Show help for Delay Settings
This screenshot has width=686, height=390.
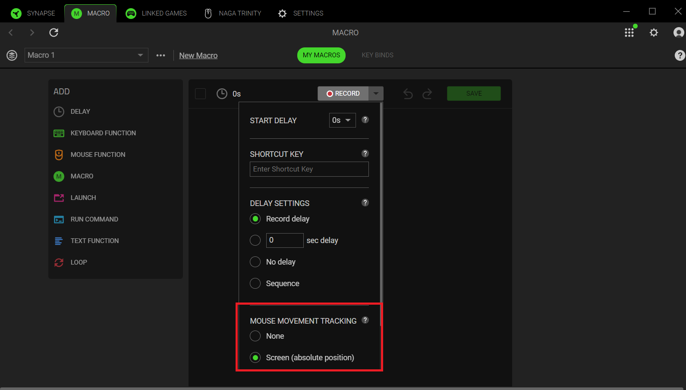pos(365,203)
